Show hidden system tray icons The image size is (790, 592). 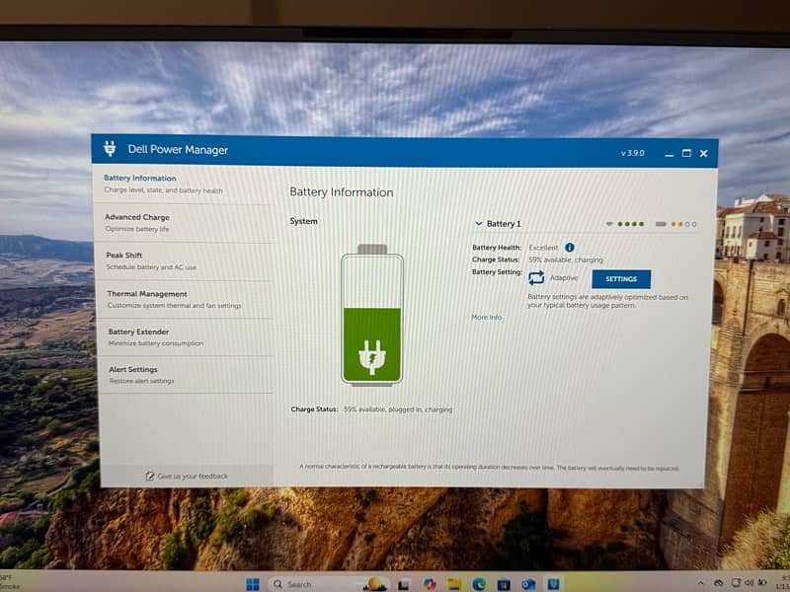(701, 584)
